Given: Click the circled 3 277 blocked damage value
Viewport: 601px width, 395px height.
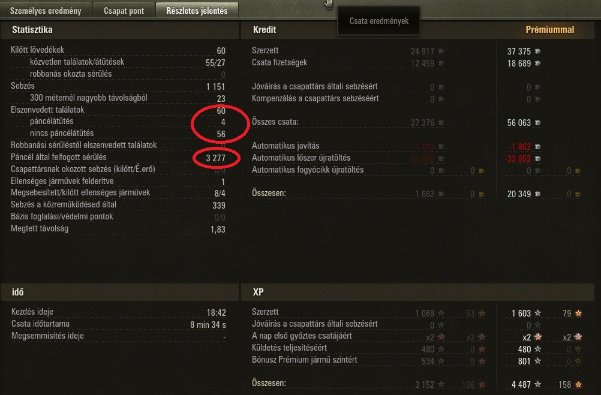Looking at the screenshot, I should (215, 158).
